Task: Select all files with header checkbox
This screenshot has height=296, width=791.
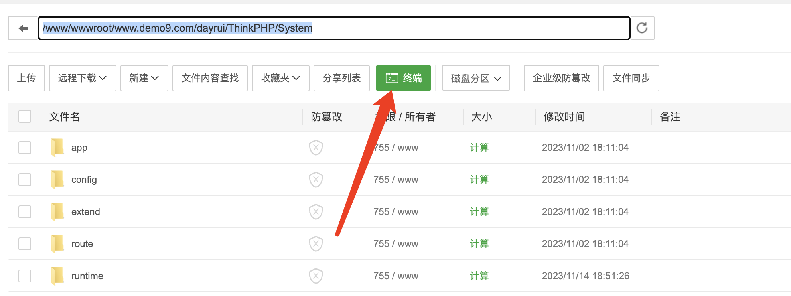Action: [x=25, y=116]
